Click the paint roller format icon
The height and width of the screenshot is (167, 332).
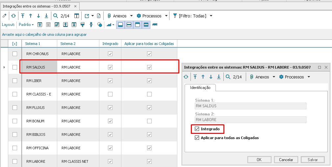coord(83,25)
